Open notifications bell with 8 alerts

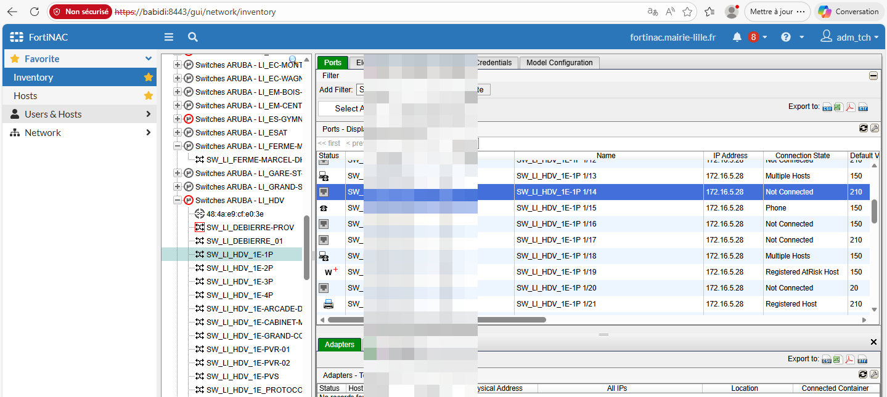coord(737,37)
